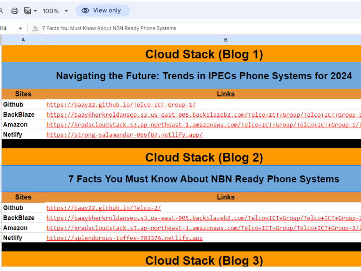Select column B header
This screenshot has height=271, width=361.
point(226,40)
